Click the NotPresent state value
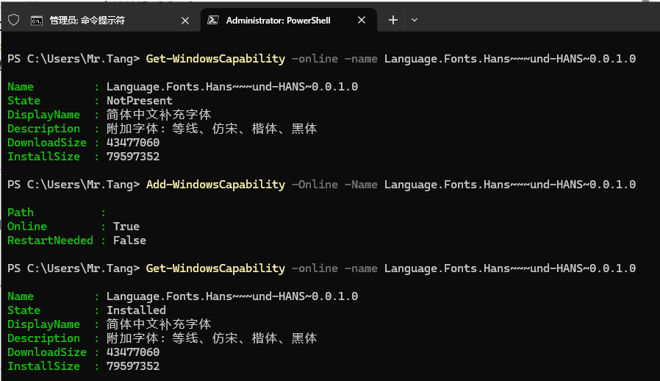 pos(140,101)
